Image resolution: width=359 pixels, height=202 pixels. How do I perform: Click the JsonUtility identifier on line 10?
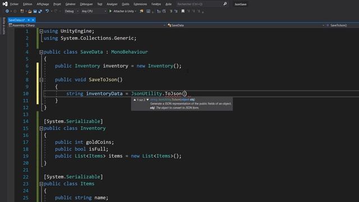[x=146, y=94]
